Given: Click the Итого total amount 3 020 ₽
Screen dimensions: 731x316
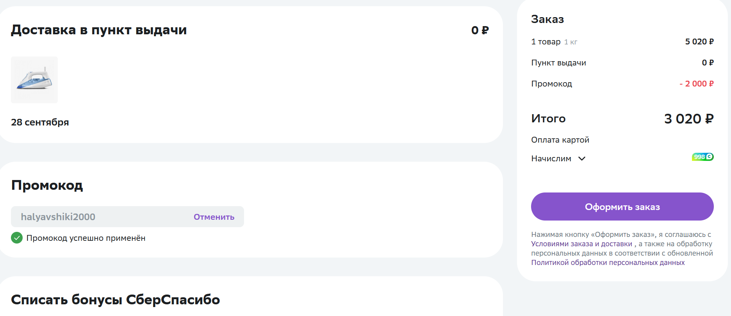Looking at the screenshot, I should point(689,118).
